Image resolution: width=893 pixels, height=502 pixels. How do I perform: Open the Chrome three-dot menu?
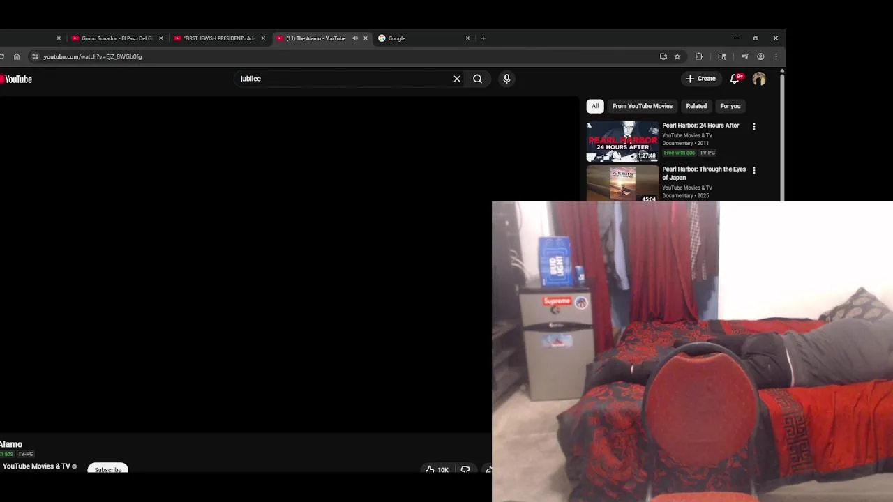[x=776, y=56]
